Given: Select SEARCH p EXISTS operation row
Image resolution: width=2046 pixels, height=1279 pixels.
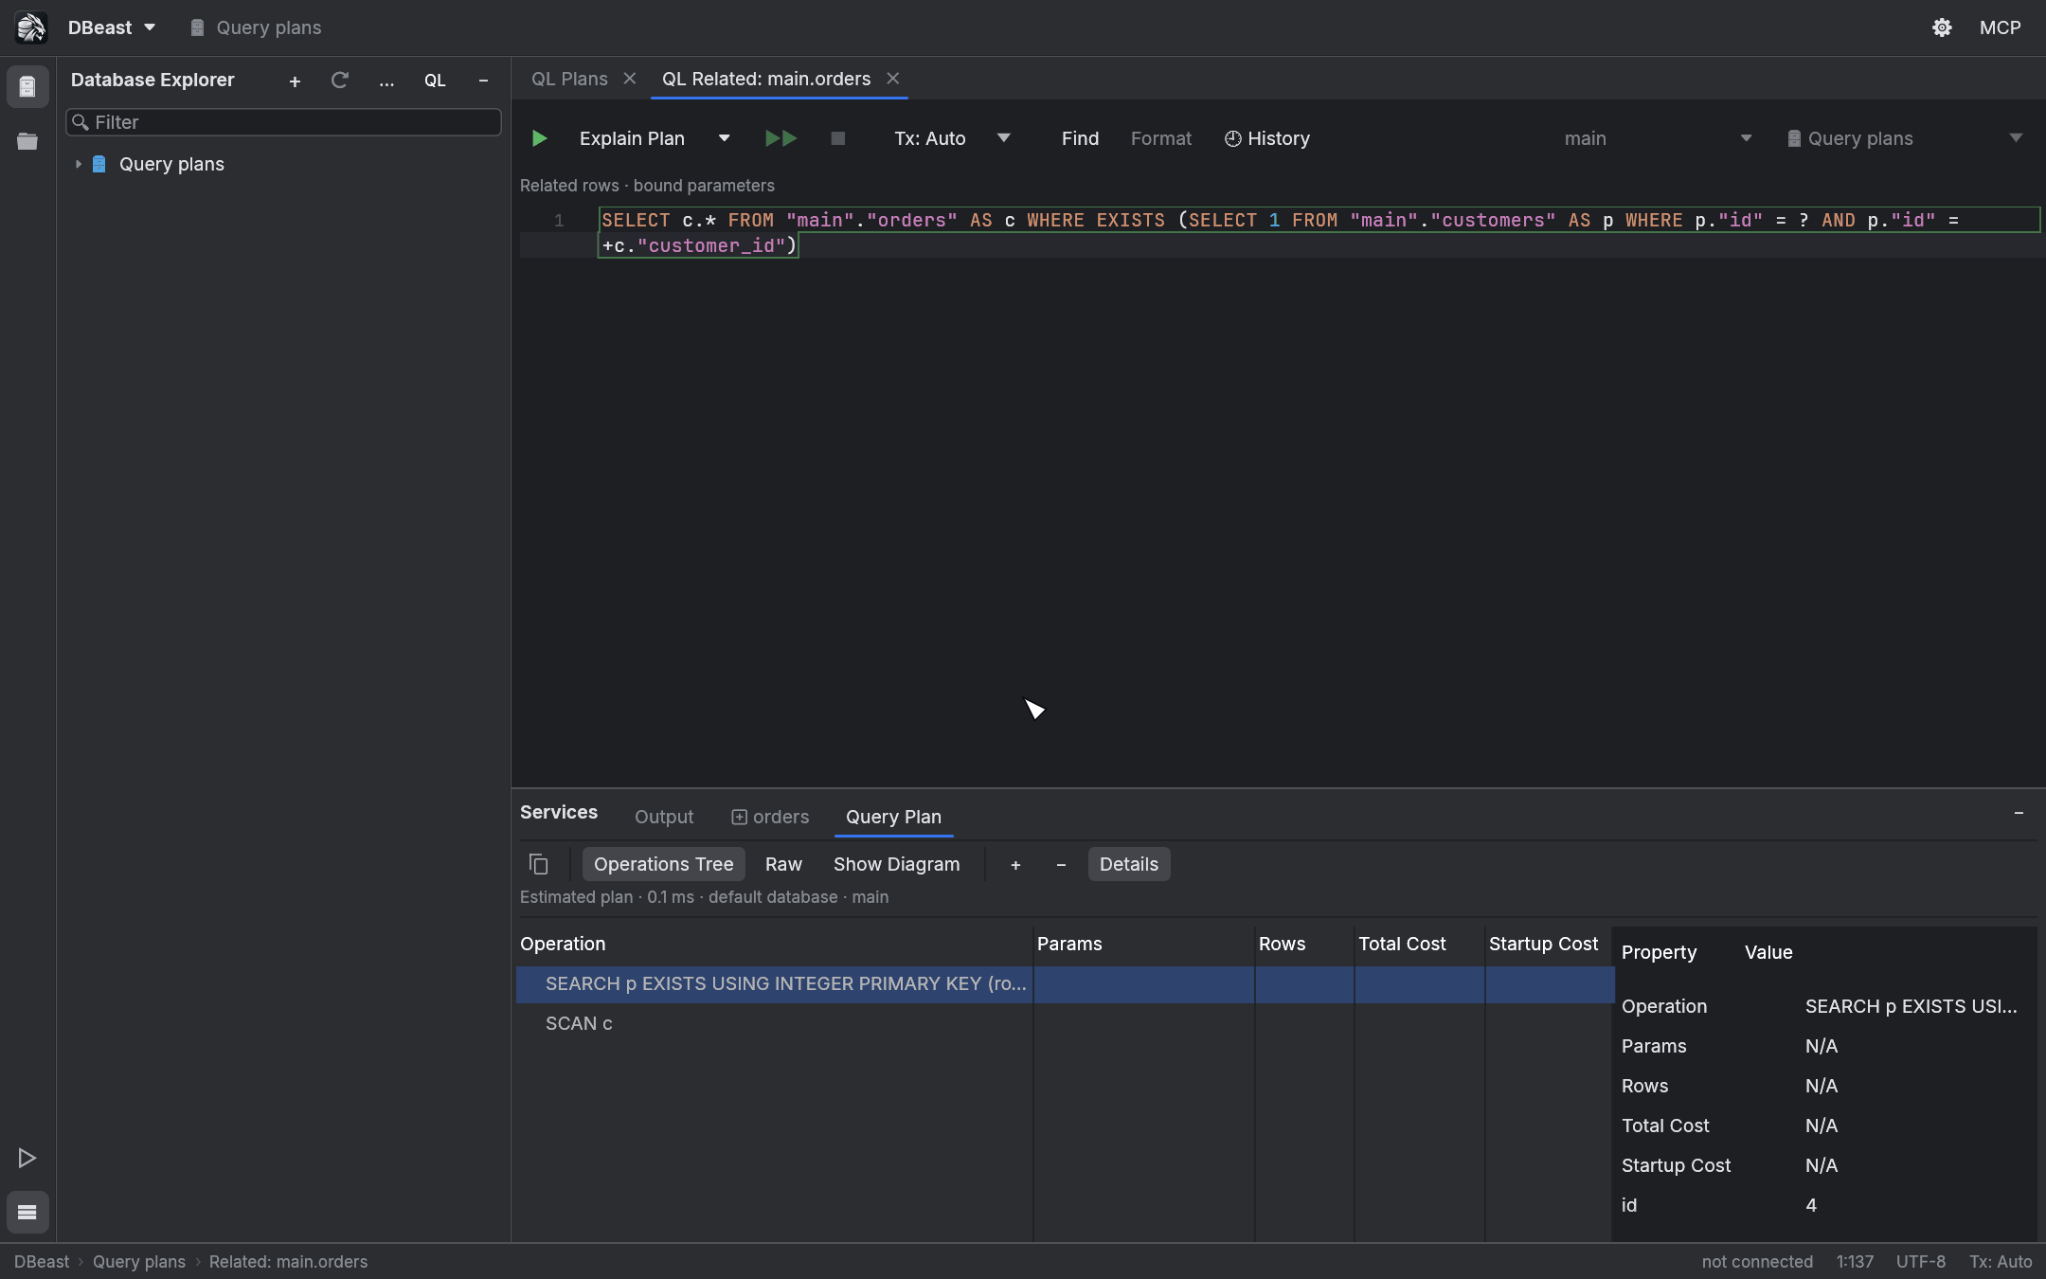Looking at the screenshot, I should coord(1066,983).
